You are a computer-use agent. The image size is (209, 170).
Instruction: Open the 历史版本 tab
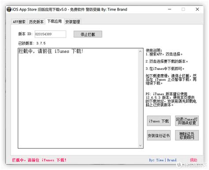pyautogui.click(x=36, y=22)
